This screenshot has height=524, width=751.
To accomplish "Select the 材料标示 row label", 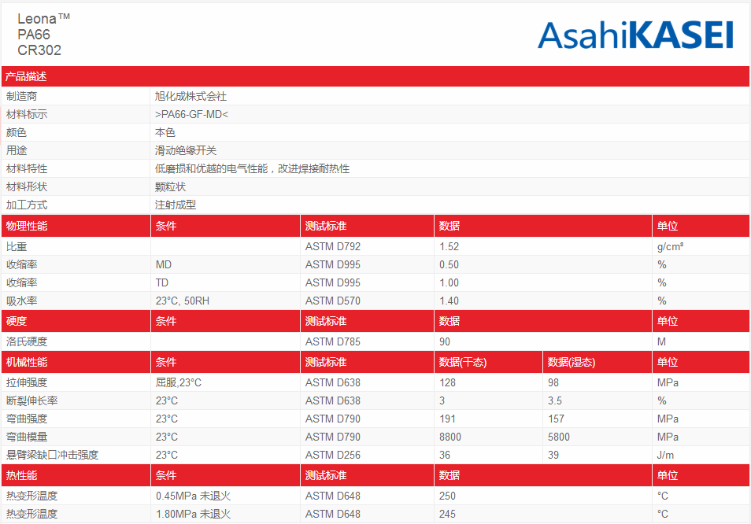I will coord(27,114).
